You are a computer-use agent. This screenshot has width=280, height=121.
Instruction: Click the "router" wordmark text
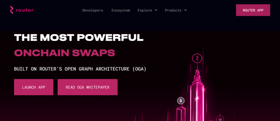point(25,10)
